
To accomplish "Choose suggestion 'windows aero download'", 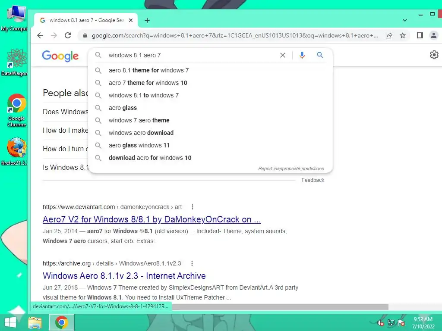I will coord(210,133).
